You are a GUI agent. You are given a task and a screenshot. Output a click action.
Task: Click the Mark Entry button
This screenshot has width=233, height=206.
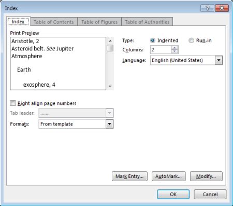point(129,176)
